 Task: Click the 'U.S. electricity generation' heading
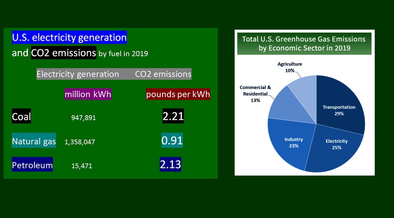(x=69, y=37)
